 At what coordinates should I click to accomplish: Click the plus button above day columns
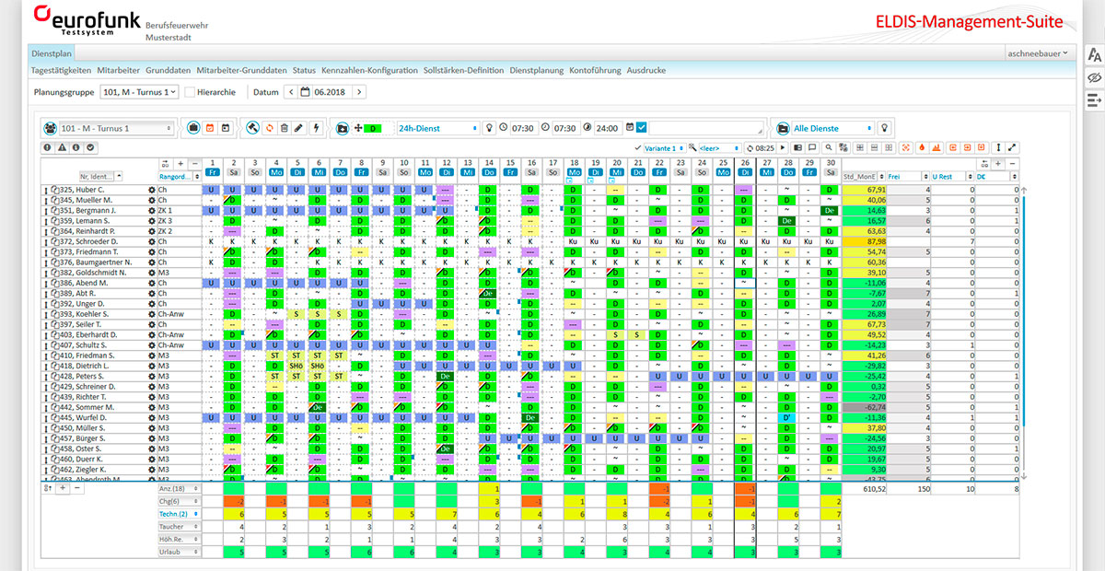(180, 163)
